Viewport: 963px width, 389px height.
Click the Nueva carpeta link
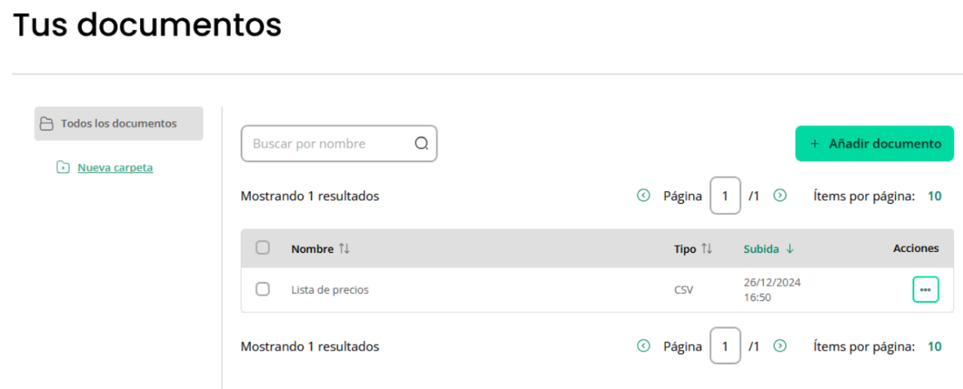click(x=115, y=168)
